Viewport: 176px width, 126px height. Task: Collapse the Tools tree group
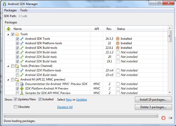(9, 34)
